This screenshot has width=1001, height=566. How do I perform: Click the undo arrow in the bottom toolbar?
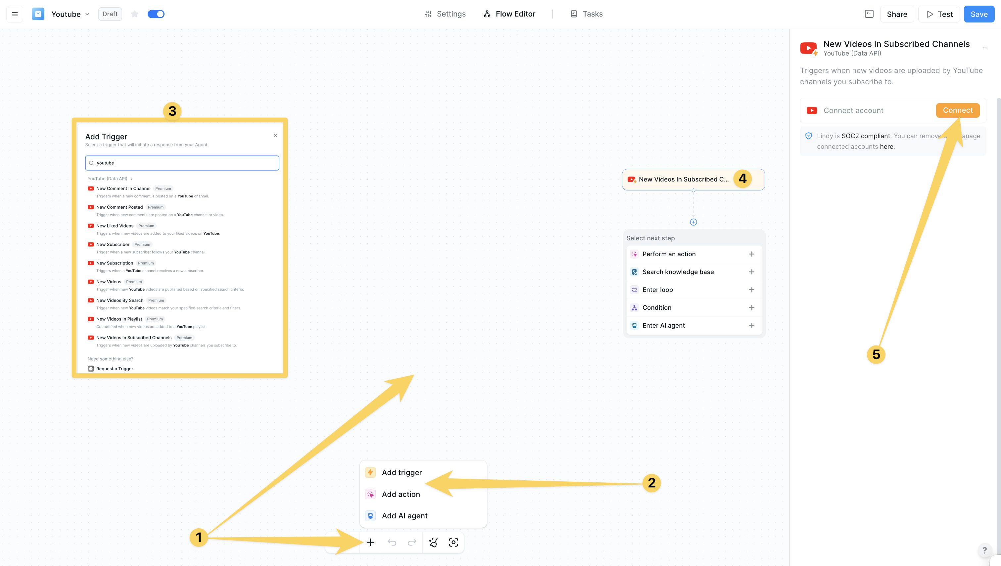pos(392,542)
